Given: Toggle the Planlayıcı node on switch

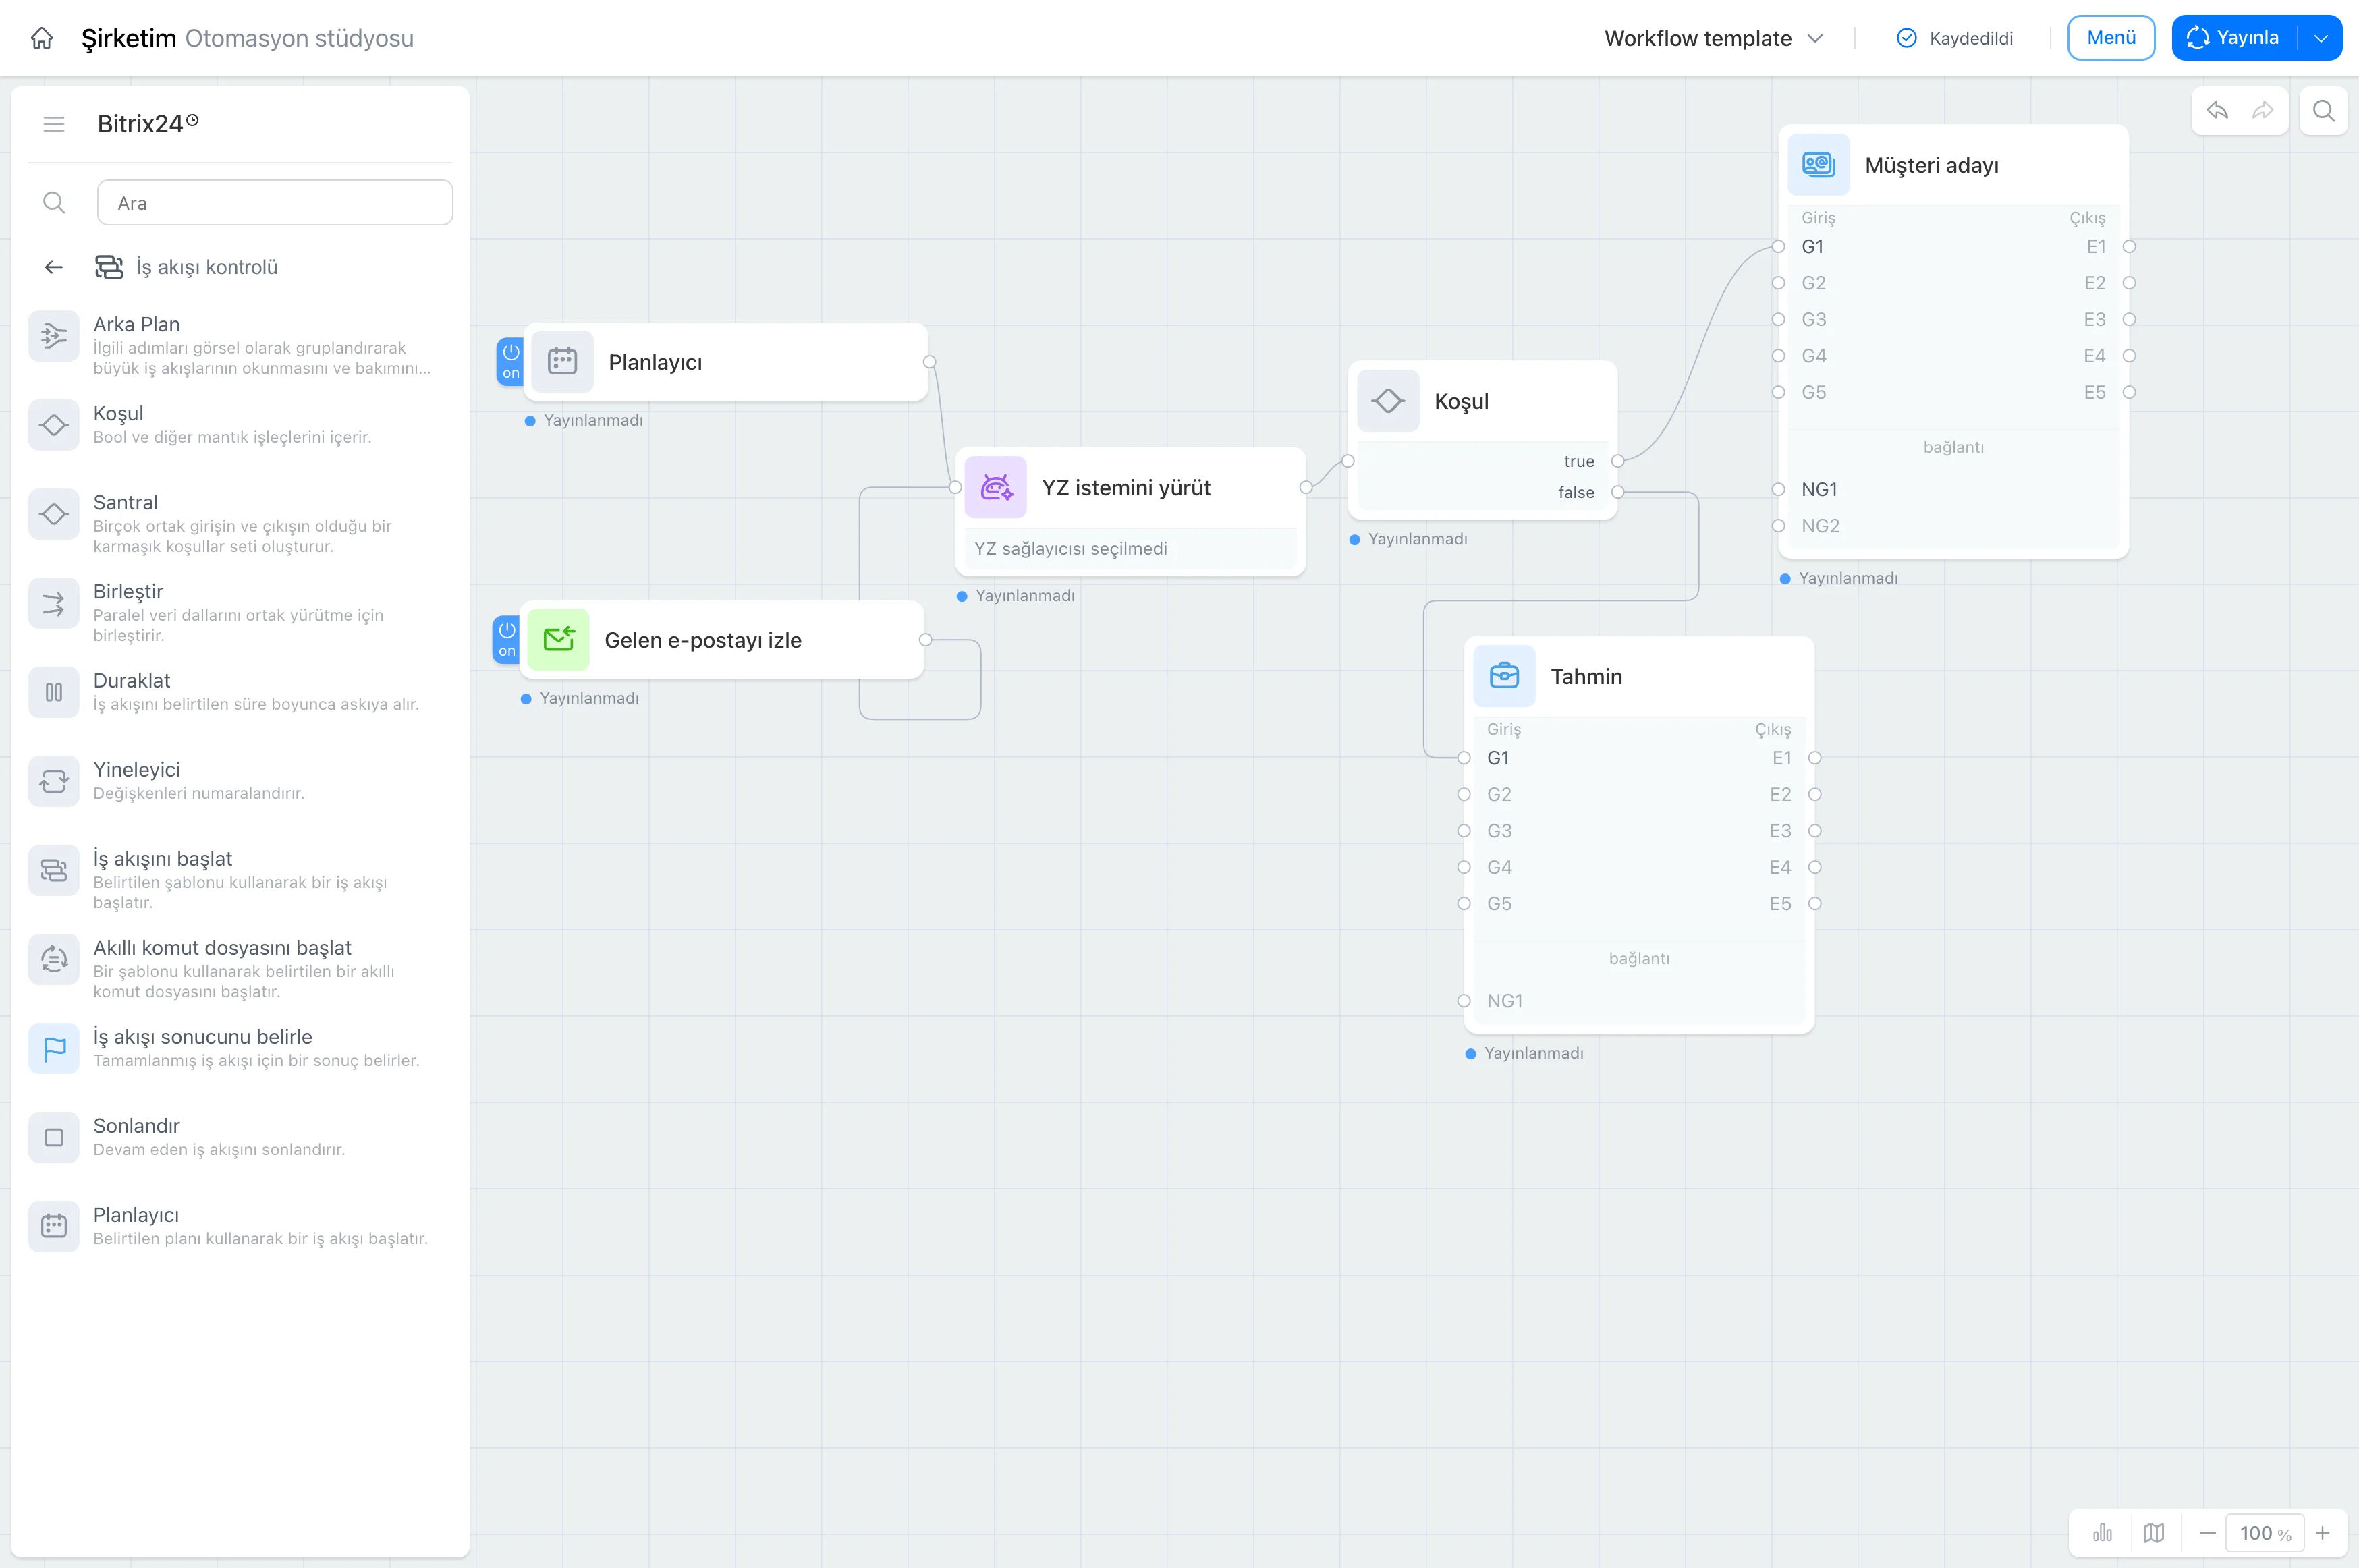Looking at the screenshot, I should pyautogui.click(x=511, y=361).
